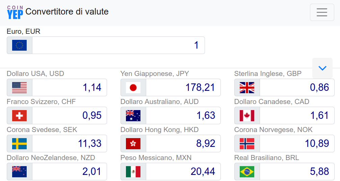This screenshot has height=181, width=340.
Task: Select the USA flag icon
Action: [20, 87]
